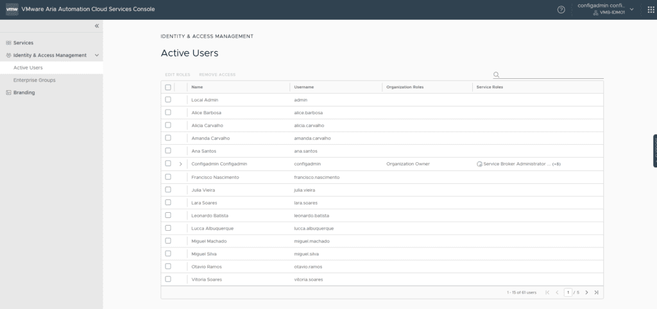Check the Alicia Carvalho row checkbox

[x=168, y=125]
